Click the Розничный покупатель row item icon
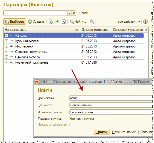This screenshot has height=143, width=154. point(12,62)
